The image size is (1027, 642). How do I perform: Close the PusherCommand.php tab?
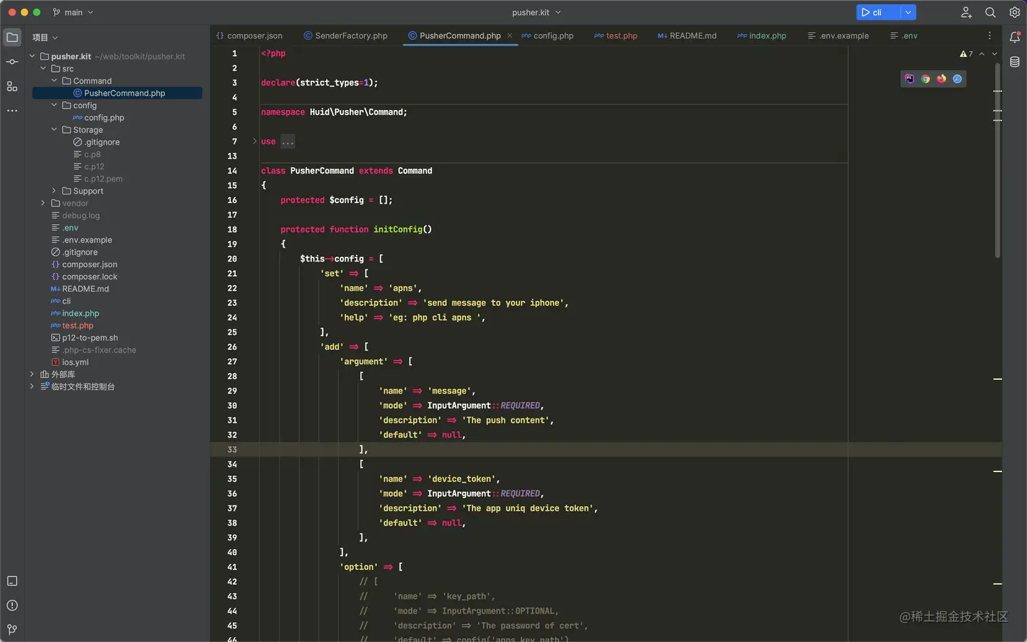(x=509, y=35)
